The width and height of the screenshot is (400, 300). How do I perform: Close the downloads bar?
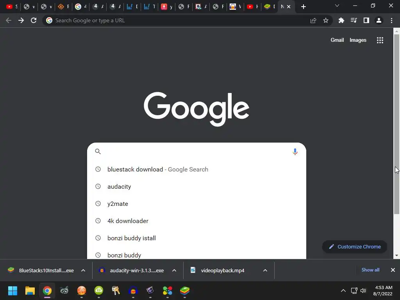click(393, 270)
